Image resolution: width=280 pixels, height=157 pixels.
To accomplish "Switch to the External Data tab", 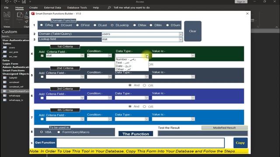I will 52,8.
